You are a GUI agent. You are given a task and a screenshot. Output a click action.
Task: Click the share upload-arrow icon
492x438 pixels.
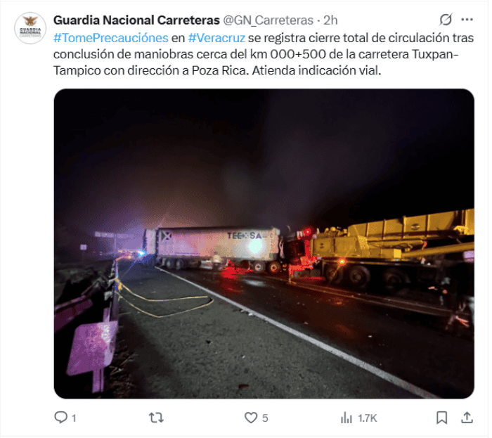pyautogui.click(x=467, y=418)
